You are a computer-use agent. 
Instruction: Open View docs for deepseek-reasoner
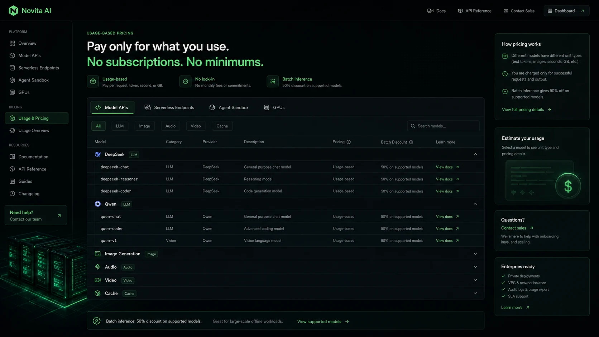(447, 179)
